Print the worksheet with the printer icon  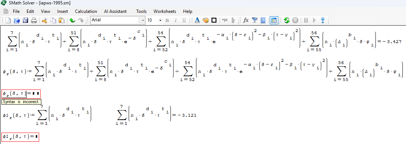[x=34, y=20]
